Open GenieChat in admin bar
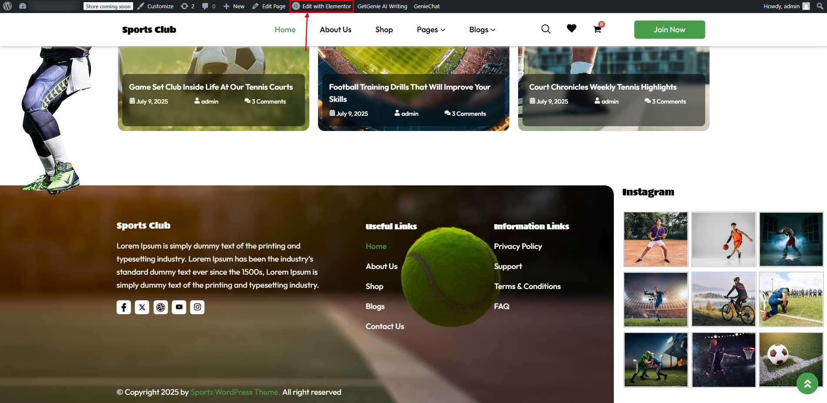 426,6
